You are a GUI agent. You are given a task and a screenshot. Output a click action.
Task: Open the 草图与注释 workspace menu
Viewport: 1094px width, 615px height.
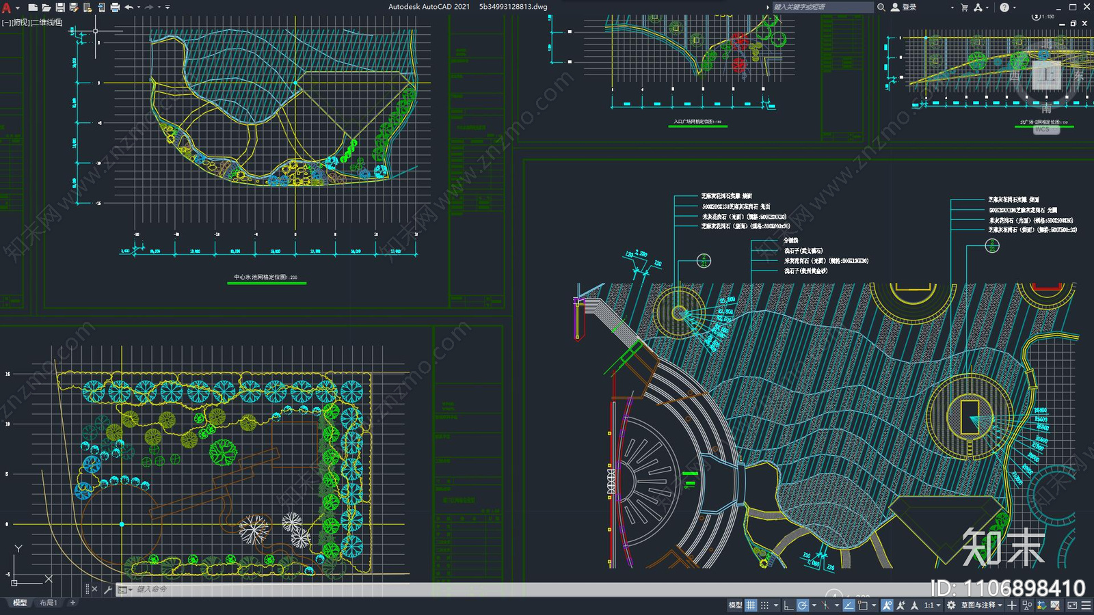point(981,605)
